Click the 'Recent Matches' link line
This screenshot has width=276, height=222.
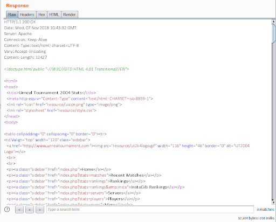84,175
